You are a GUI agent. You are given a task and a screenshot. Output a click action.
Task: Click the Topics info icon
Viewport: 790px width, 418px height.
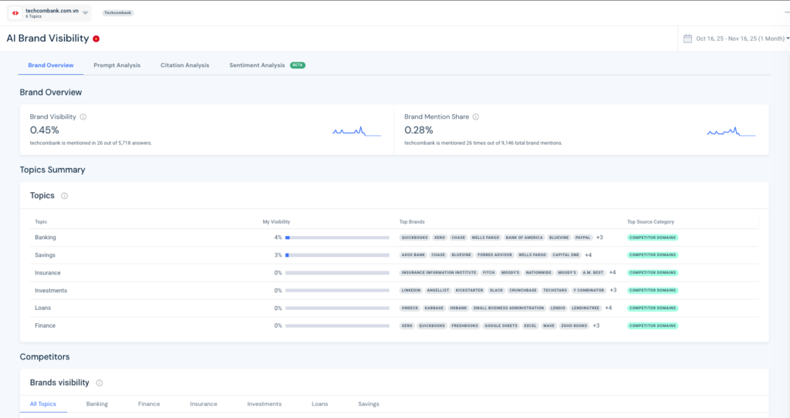(64, 196)
